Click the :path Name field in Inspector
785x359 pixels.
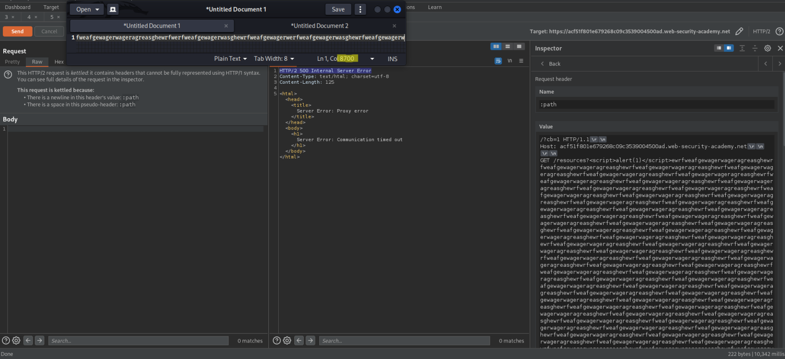(x=657, y=104)
